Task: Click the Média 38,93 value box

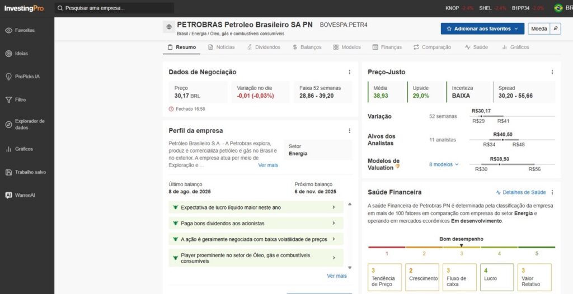Action: click(387, 92)
